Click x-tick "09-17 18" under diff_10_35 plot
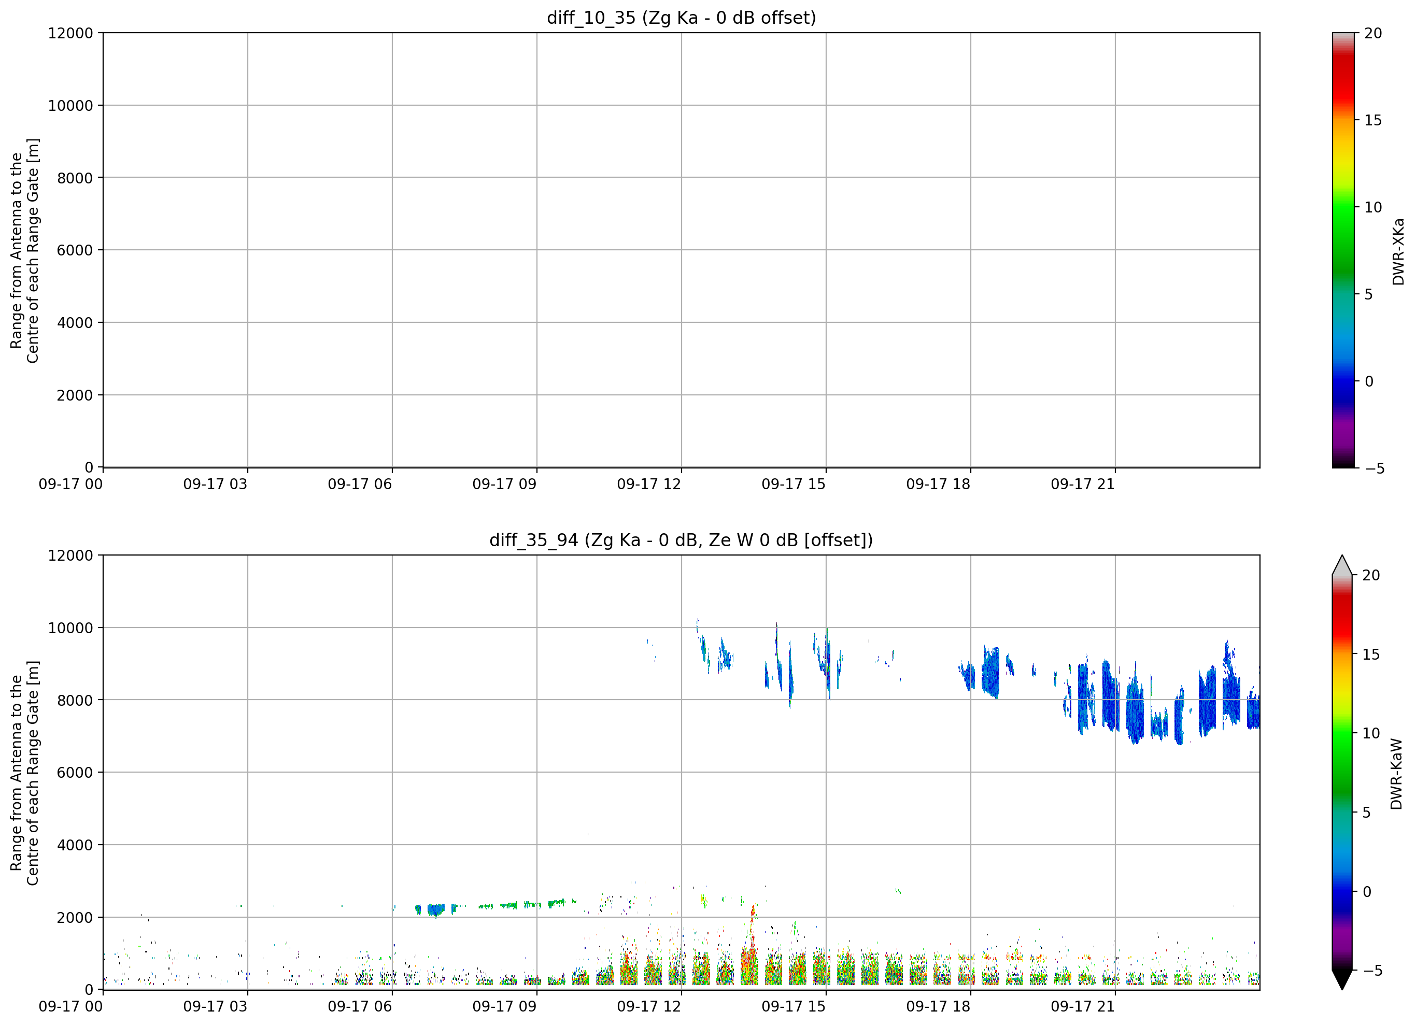 pos(938,484)
